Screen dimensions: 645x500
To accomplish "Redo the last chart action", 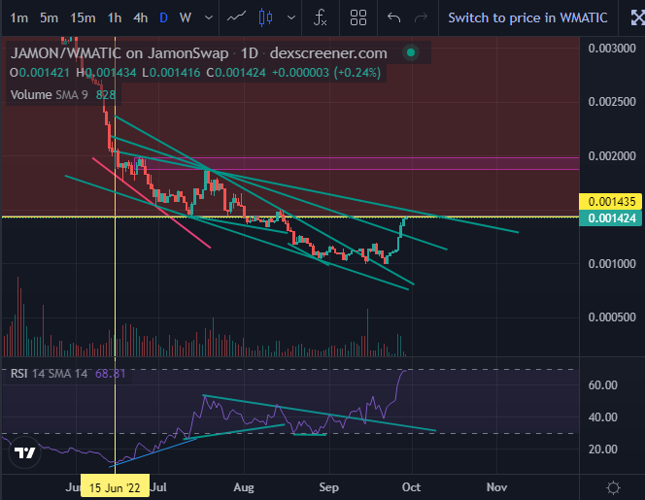I will click(x=421, y=17).
